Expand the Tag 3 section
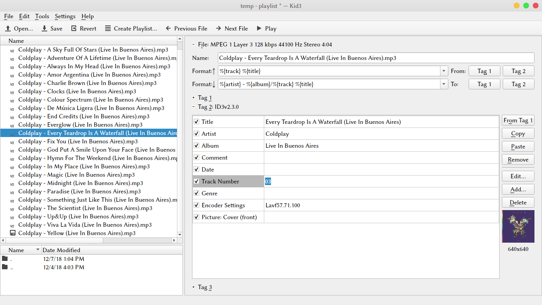The height and width of the screenshot is (305, 542). pyautogui.click(x=193, y=287)
